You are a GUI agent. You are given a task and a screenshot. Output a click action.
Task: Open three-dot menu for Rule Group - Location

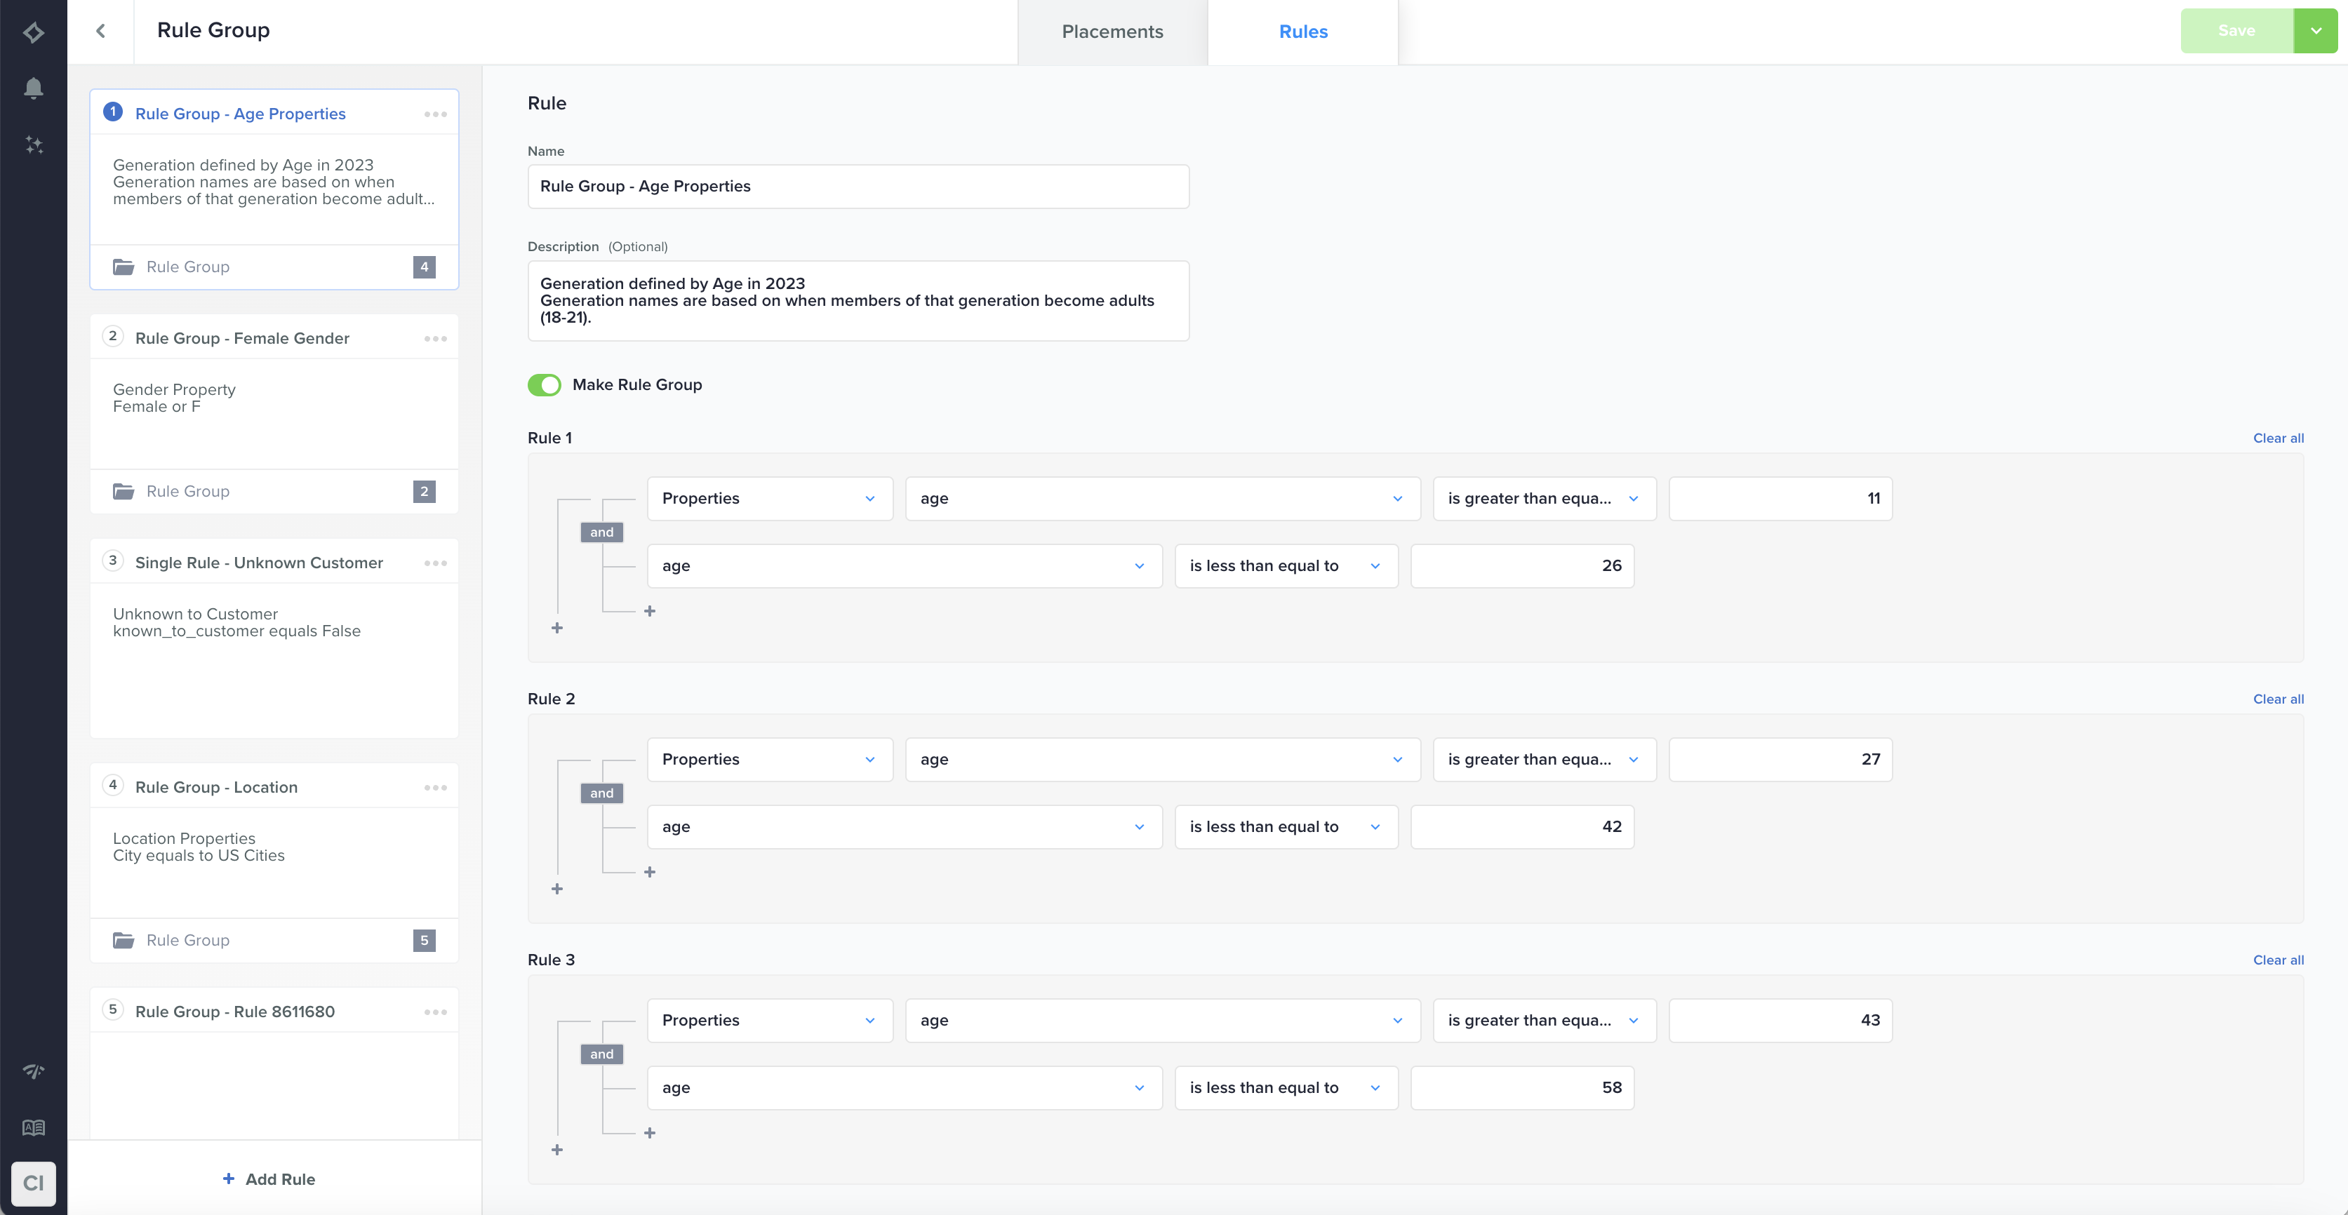436,788
